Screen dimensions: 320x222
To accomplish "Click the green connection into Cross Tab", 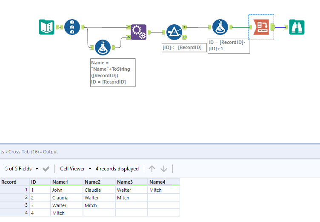I will click(x=241, y=27).
